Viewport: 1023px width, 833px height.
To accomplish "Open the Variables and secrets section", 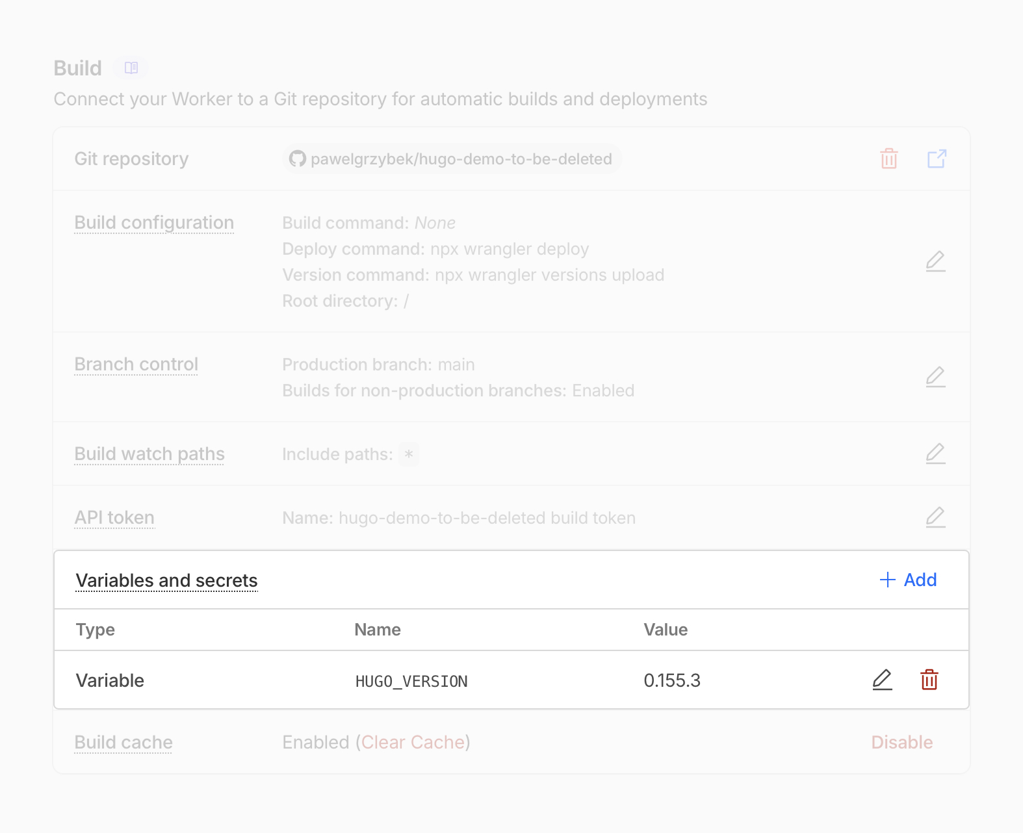I will pyautogui.click(x=166, y=580).
